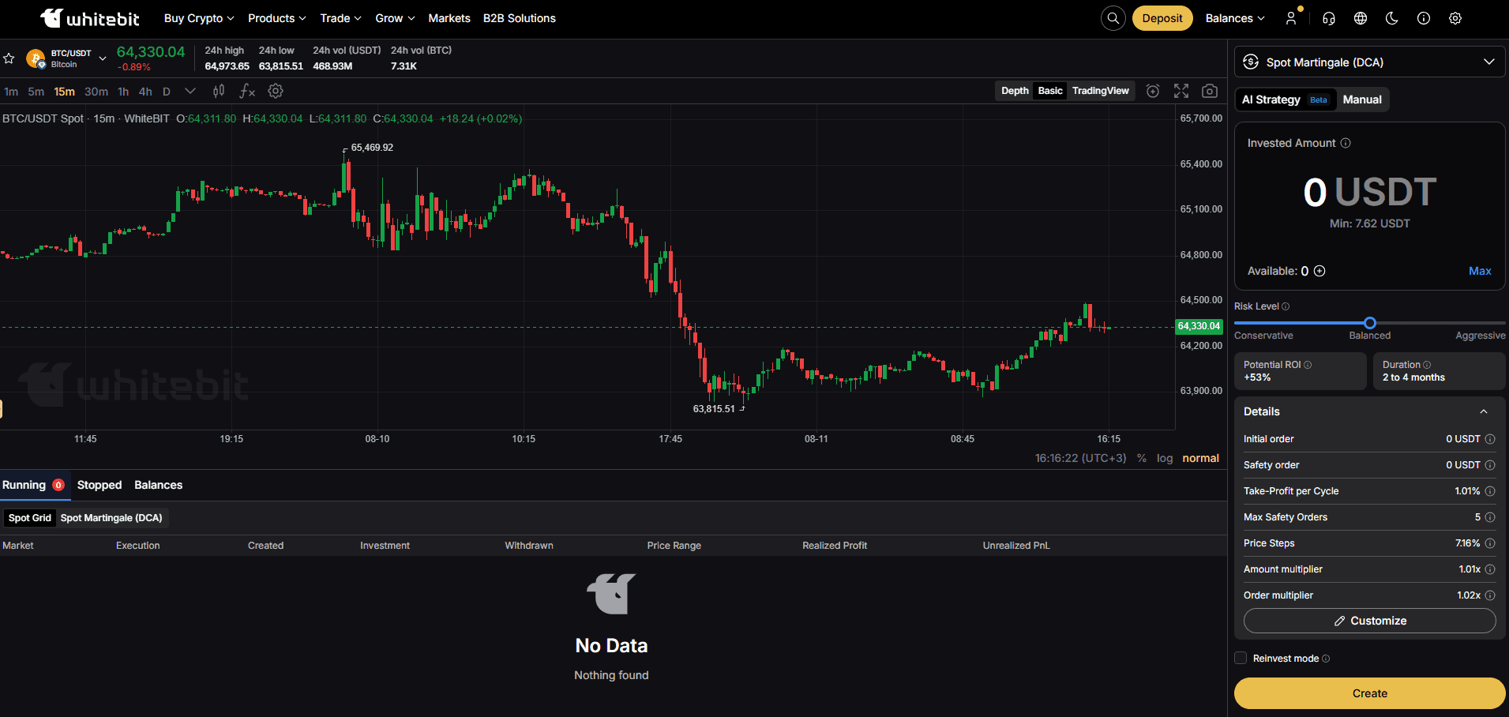
Task: Switch chart to Depth view
Action: pos(1015,91)
